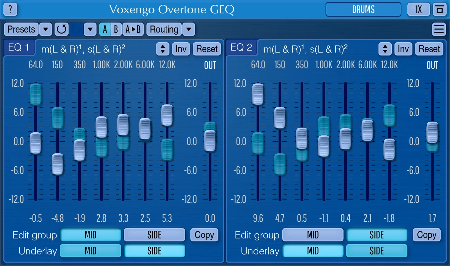Toggle MID underlay in EQ 1
Screen dimensions: 450x266
click(x=91, y=251)
